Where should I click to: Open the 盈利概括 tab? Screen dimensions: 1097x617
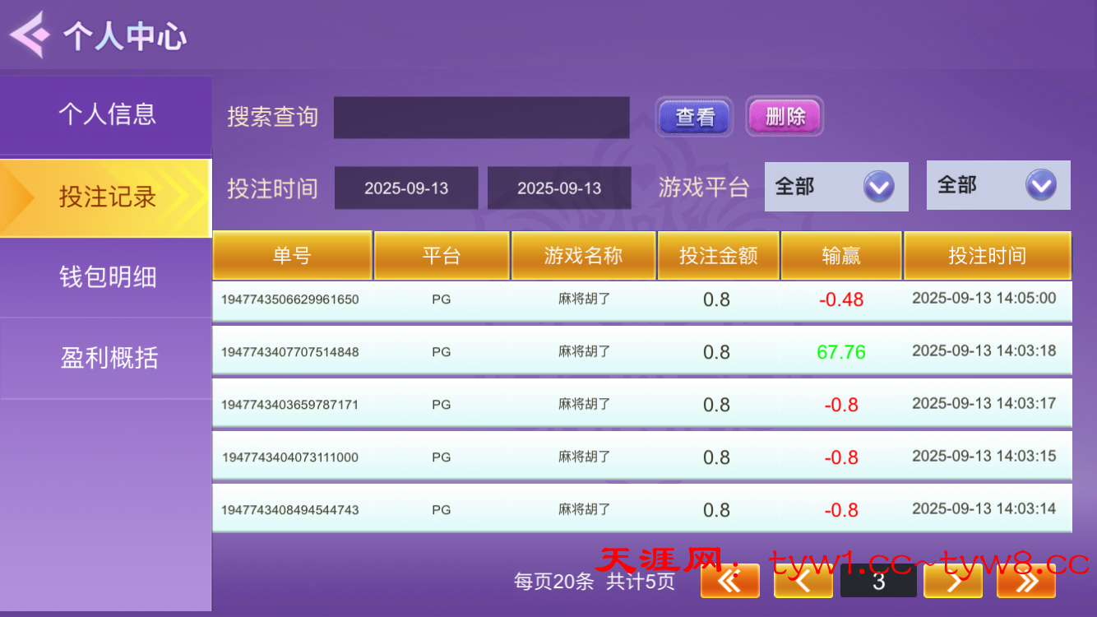click(x=106, y=358)
